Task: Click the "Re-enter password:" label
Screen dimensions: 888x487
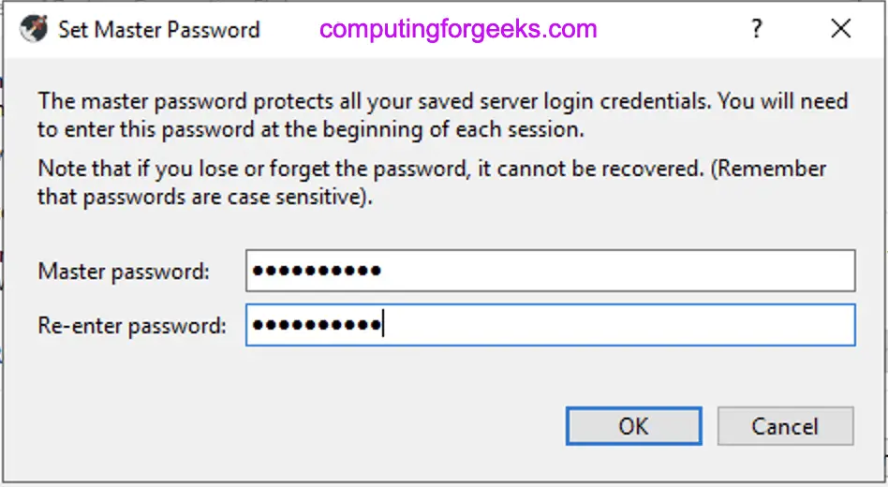Action: (x=132, y=326)
